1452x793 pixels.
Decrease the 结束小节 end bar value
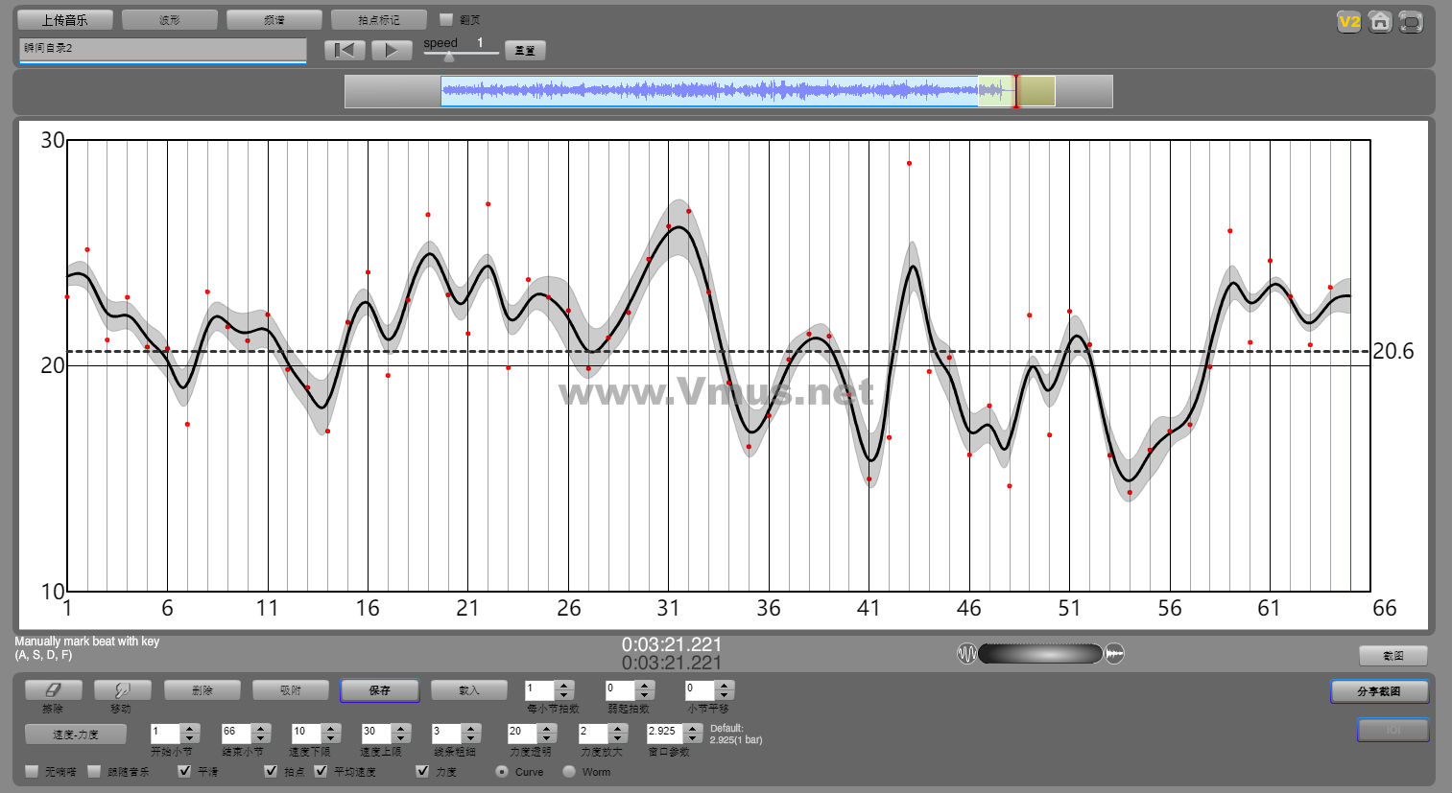(x=261, y=738)
